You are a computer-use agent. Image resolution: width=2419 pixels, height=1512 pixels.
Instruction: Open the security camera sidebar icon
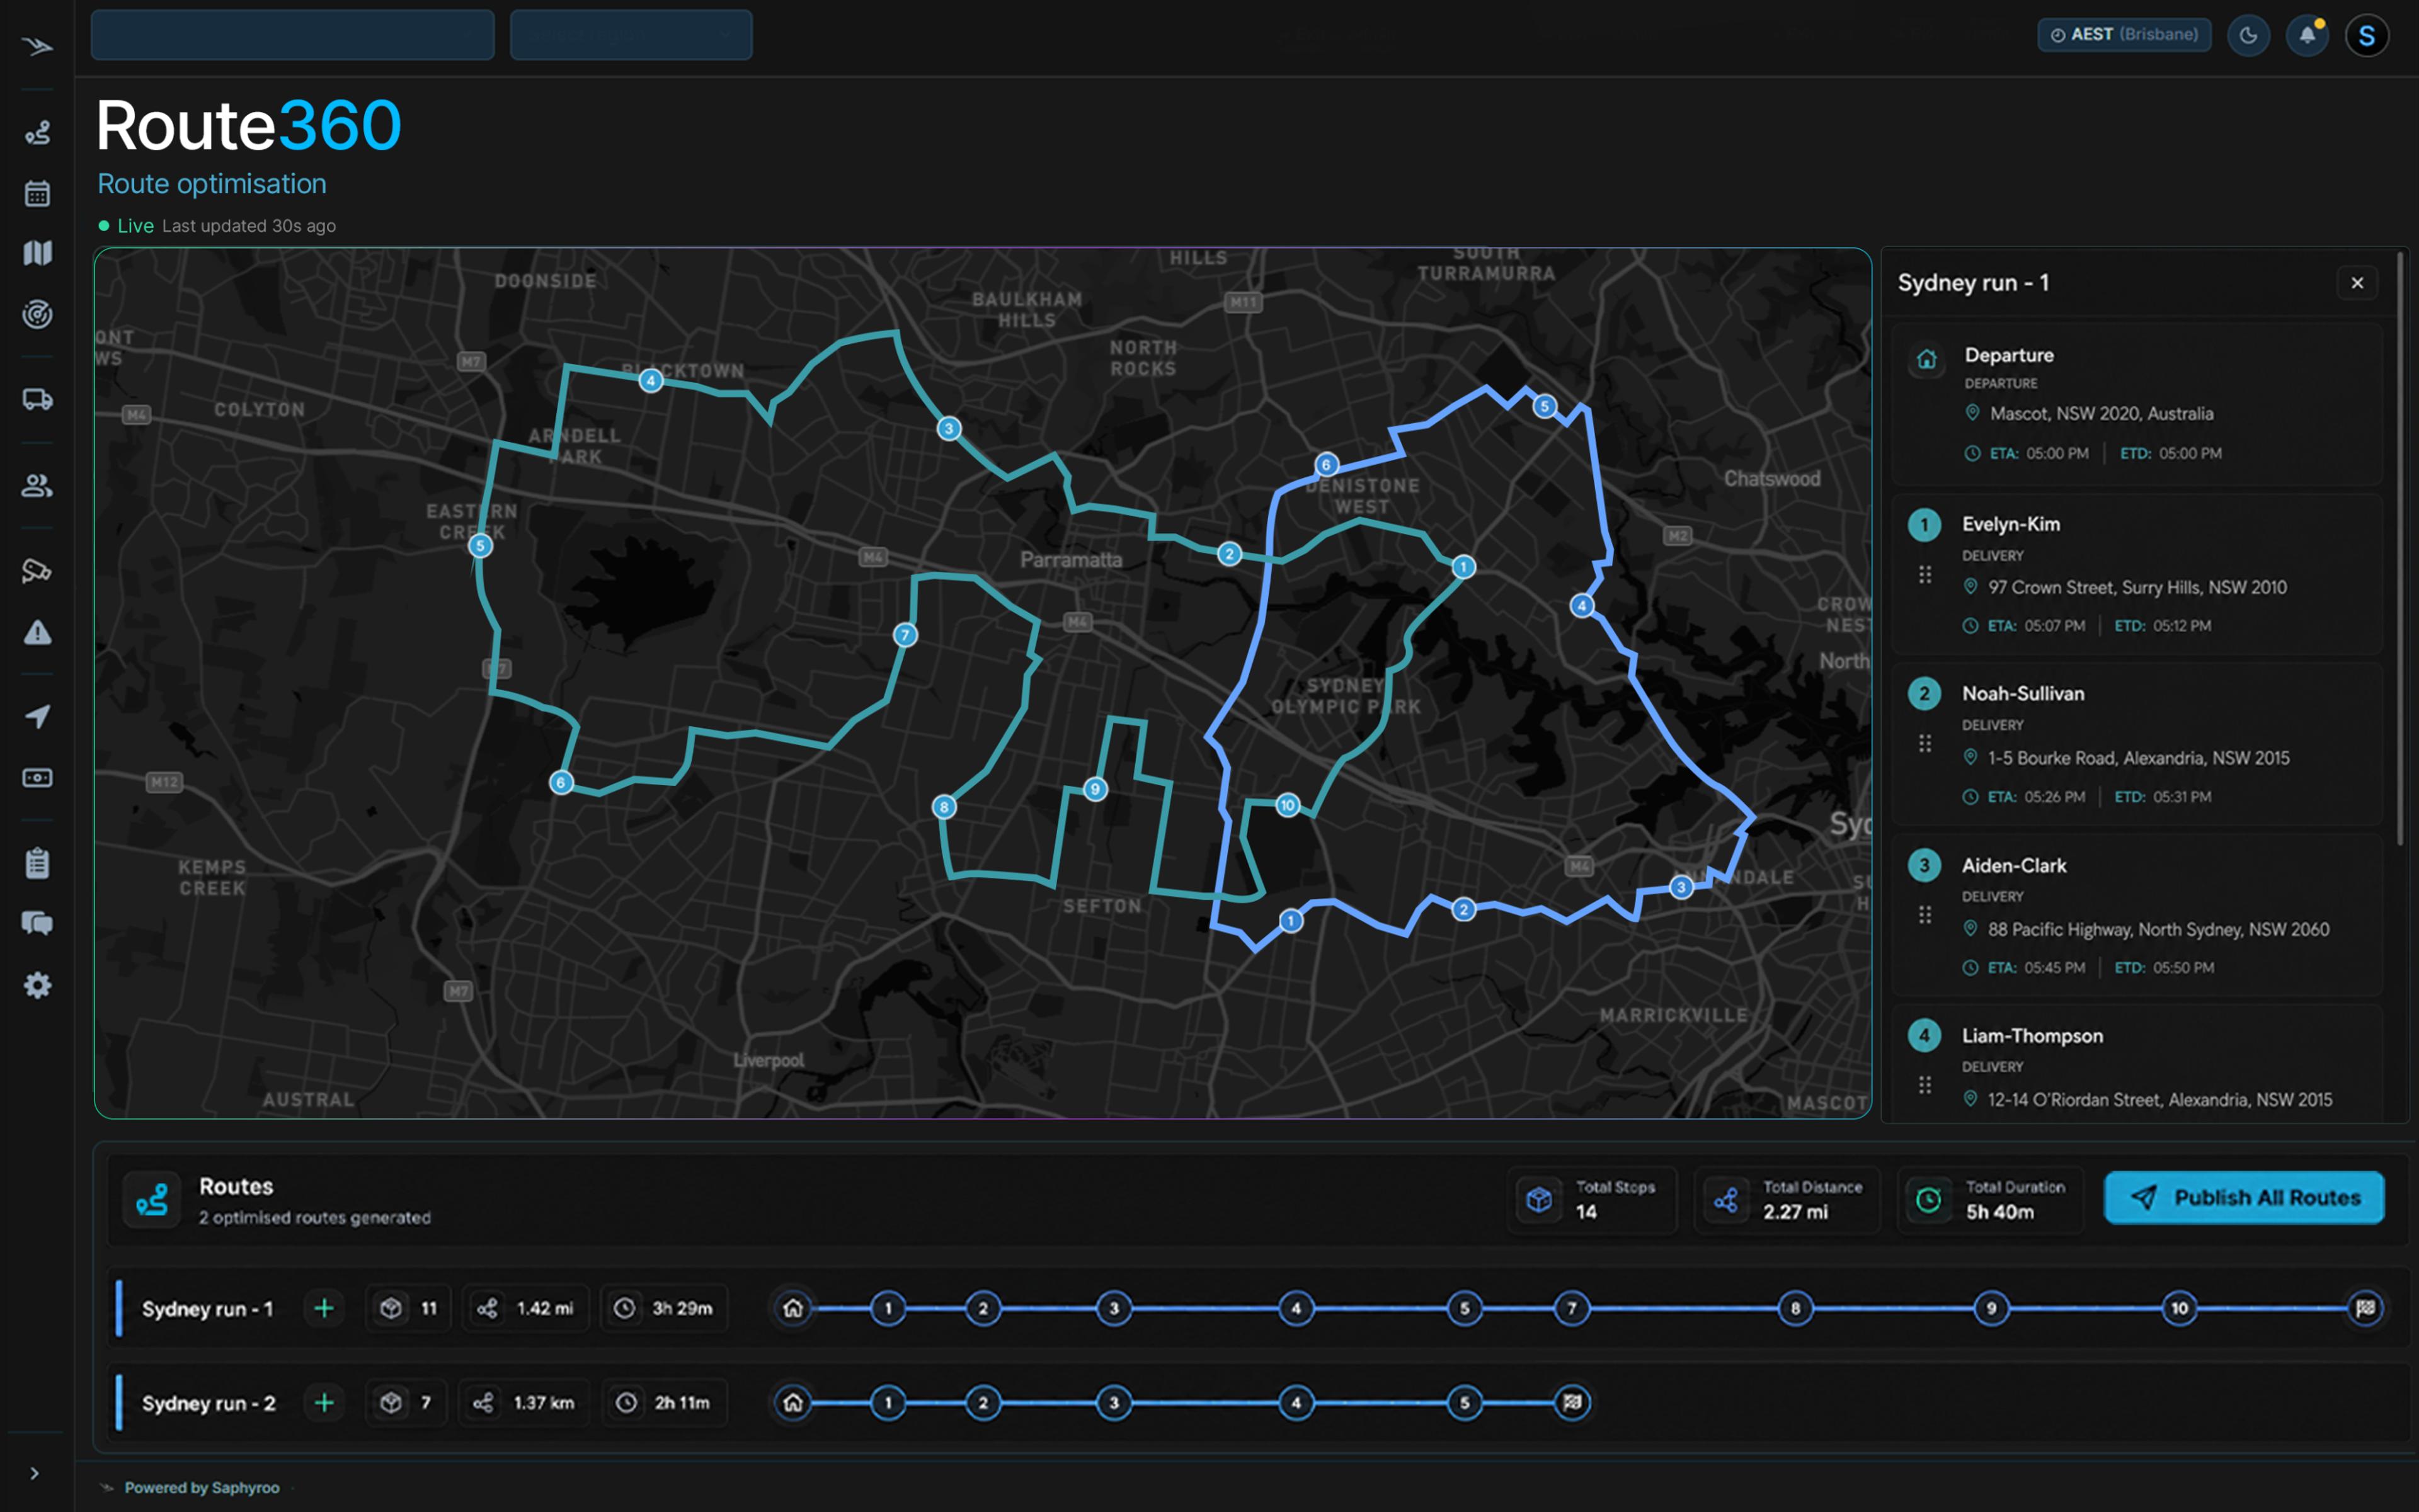point(37,571)
